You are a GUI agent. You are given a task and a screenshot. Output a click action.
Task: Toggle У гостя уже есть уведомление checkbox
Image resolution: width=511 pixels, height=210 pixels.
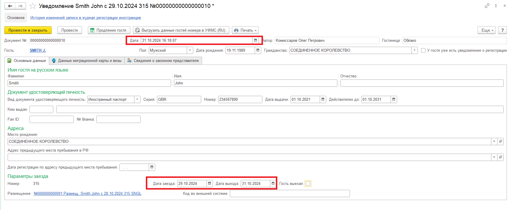click(x=423, y=50)
